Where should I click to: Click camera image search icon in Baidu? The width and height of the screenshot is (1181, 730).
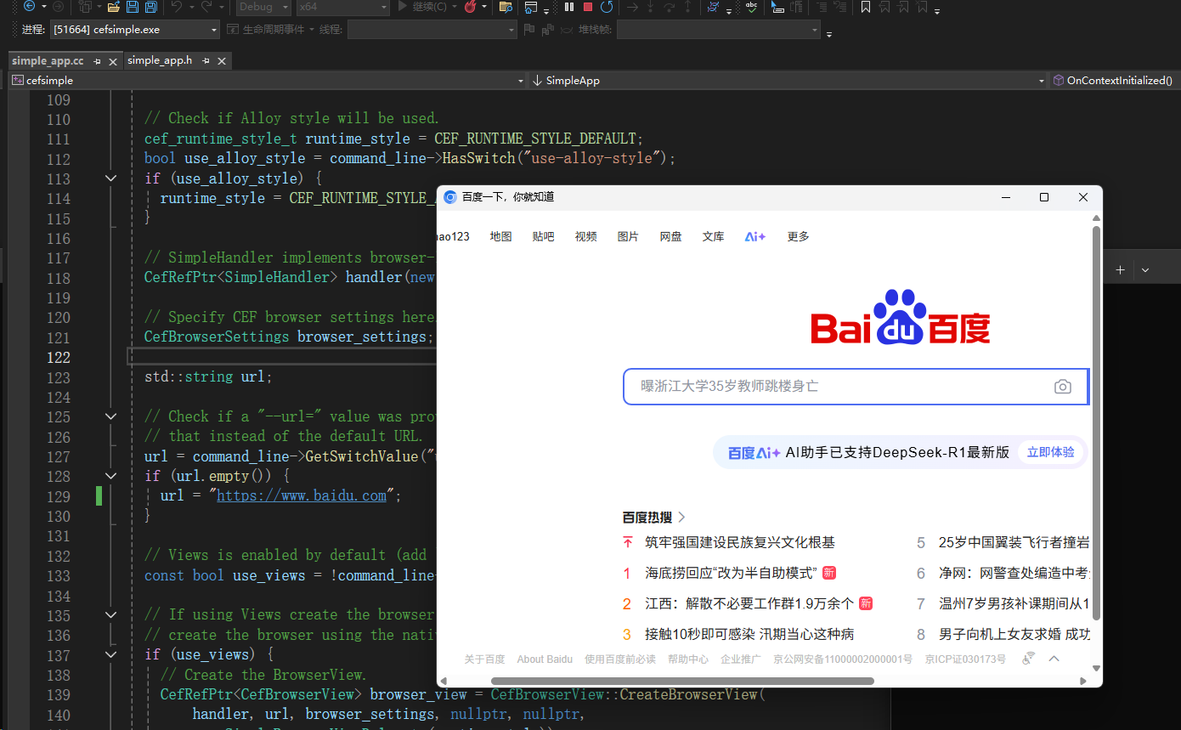point(1062,387)
